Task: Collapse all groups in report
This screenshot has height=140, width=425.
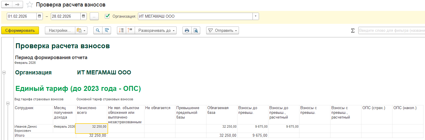Action: point(121,30)
